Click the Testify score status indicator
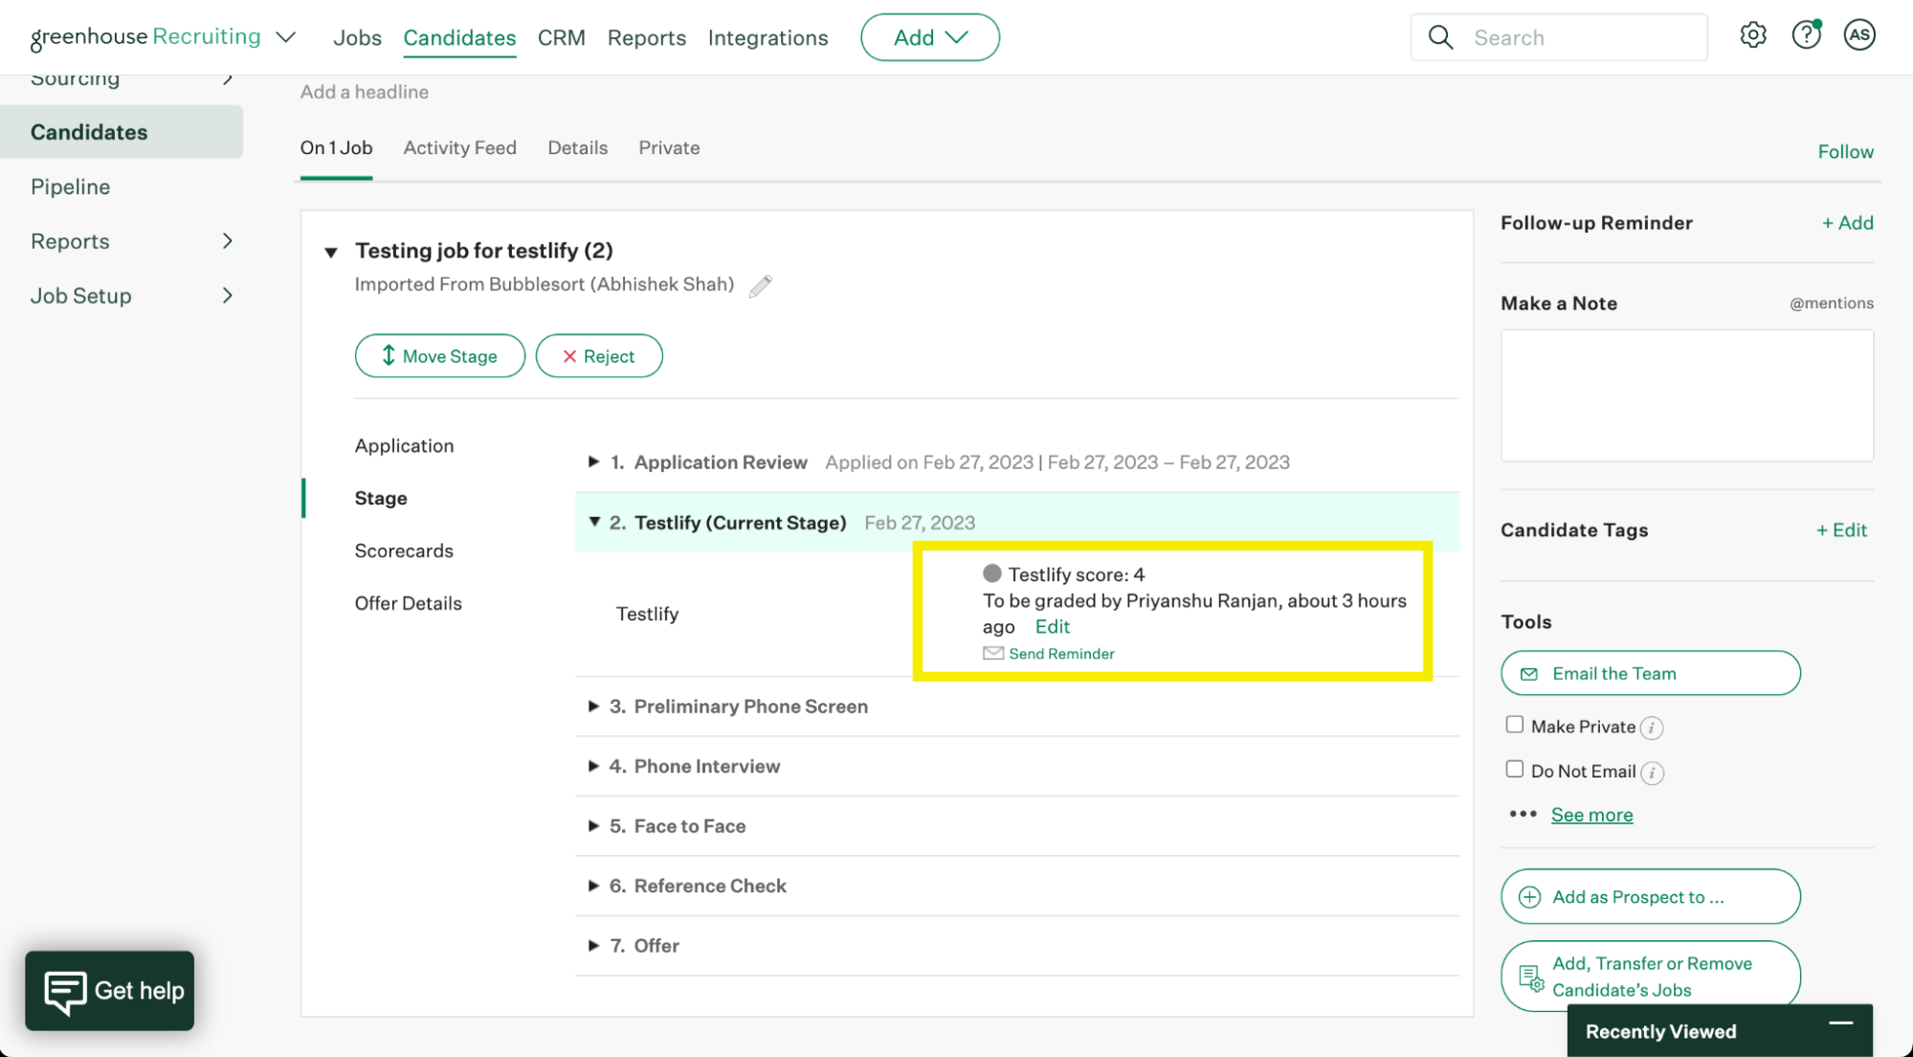The image size is (1913, 1057). (x=992, y=573)
